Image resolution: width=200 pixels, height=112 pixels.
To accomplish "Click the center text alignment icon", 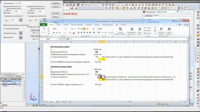I will 81,33.
